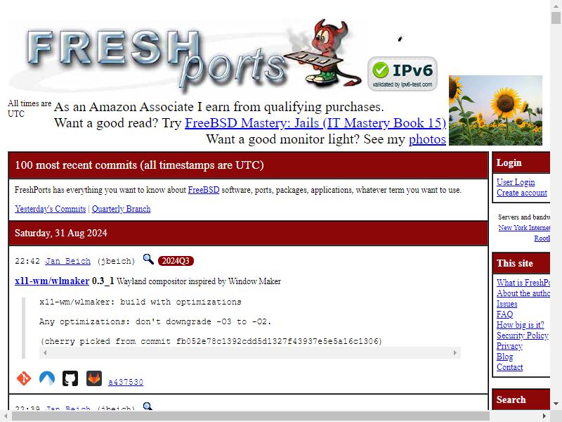Open the GitHub icon for the commit

[x=70, y=378]
